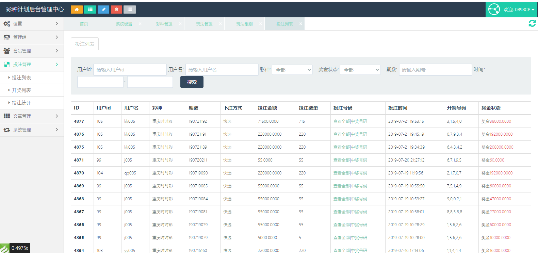Open the 奖金状态 dropdown filter
The image size is (538, 253).
pos(360,70)
